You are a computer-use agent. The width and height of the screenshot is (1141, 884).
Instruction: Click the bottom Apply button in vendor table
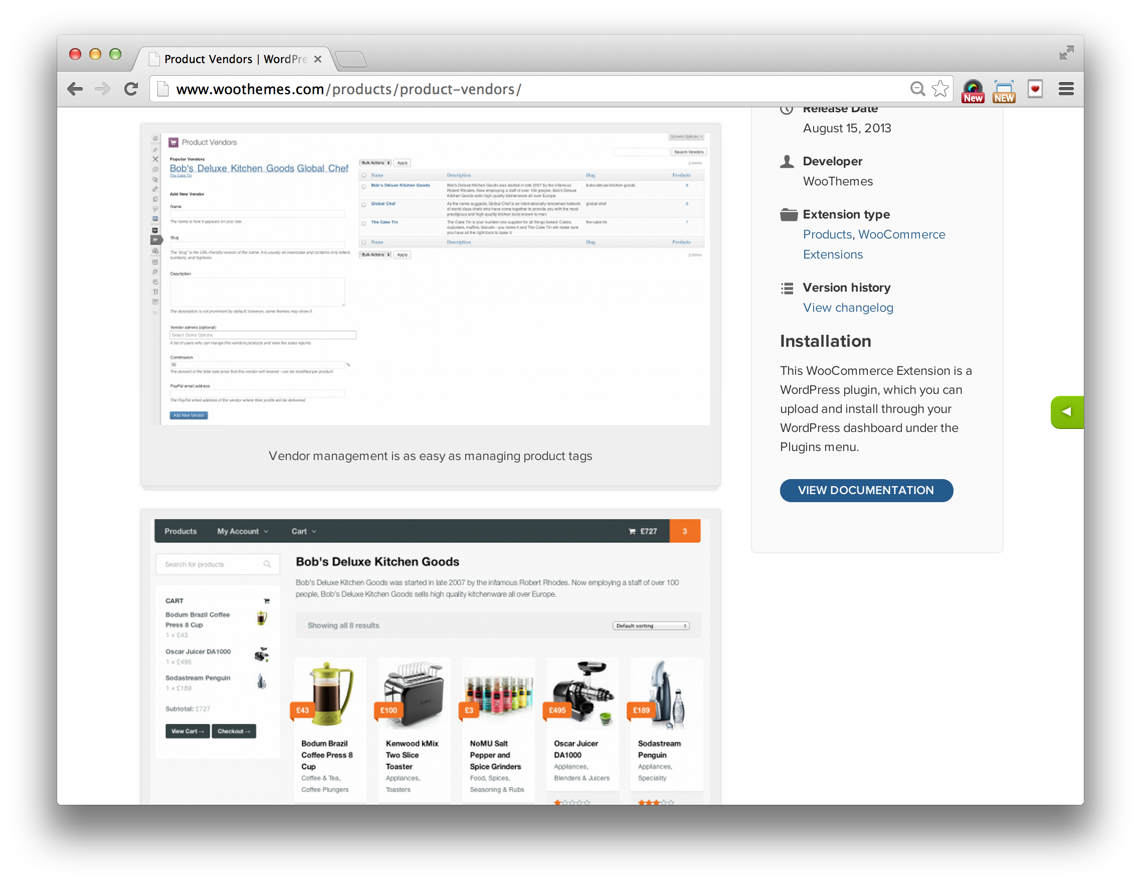click(402, 255)
